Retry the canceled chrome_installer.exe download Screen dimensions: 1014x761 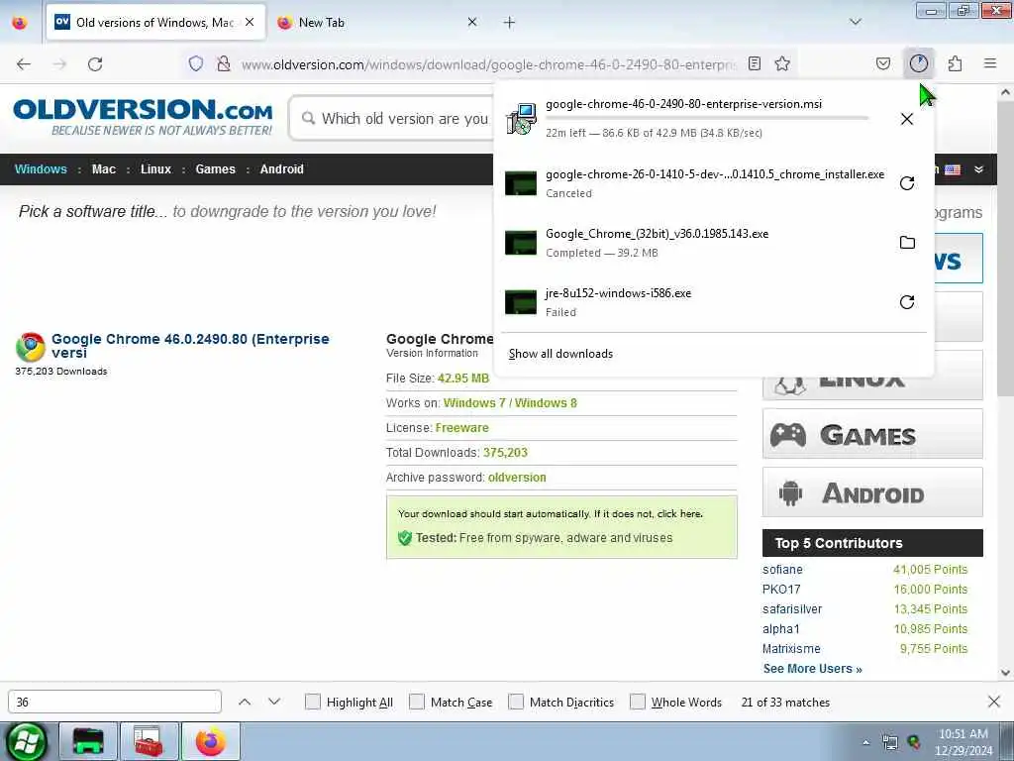[907, 183]
